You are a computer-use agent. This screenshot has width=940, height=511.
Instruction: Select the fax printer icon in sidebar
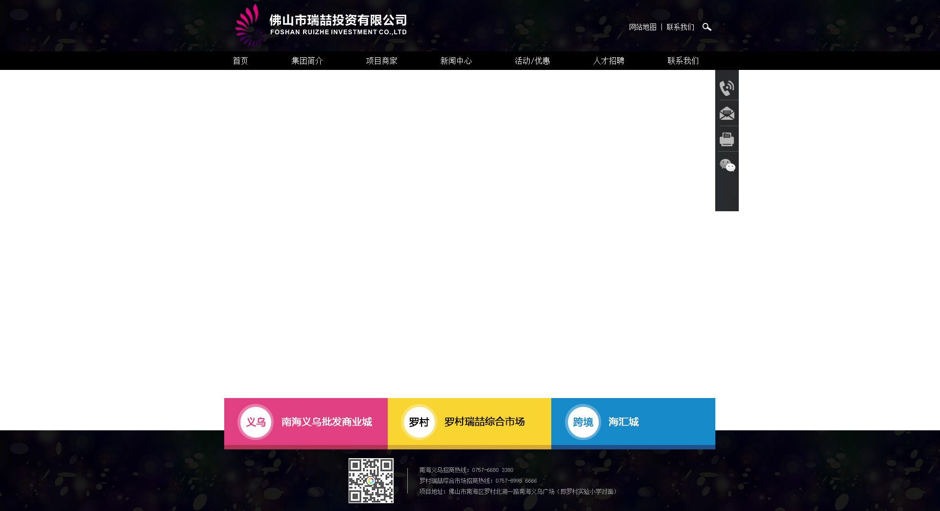tap(727, 139)
